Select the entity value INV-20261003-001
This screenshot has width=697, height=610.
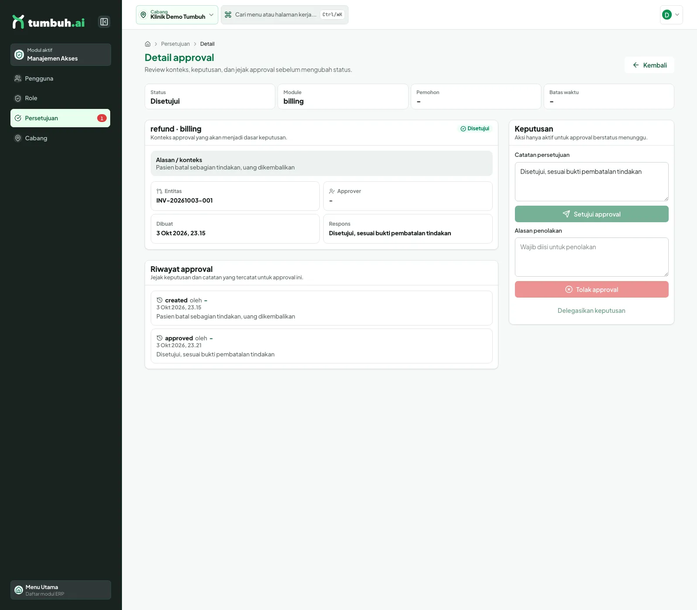coord(185,201)
